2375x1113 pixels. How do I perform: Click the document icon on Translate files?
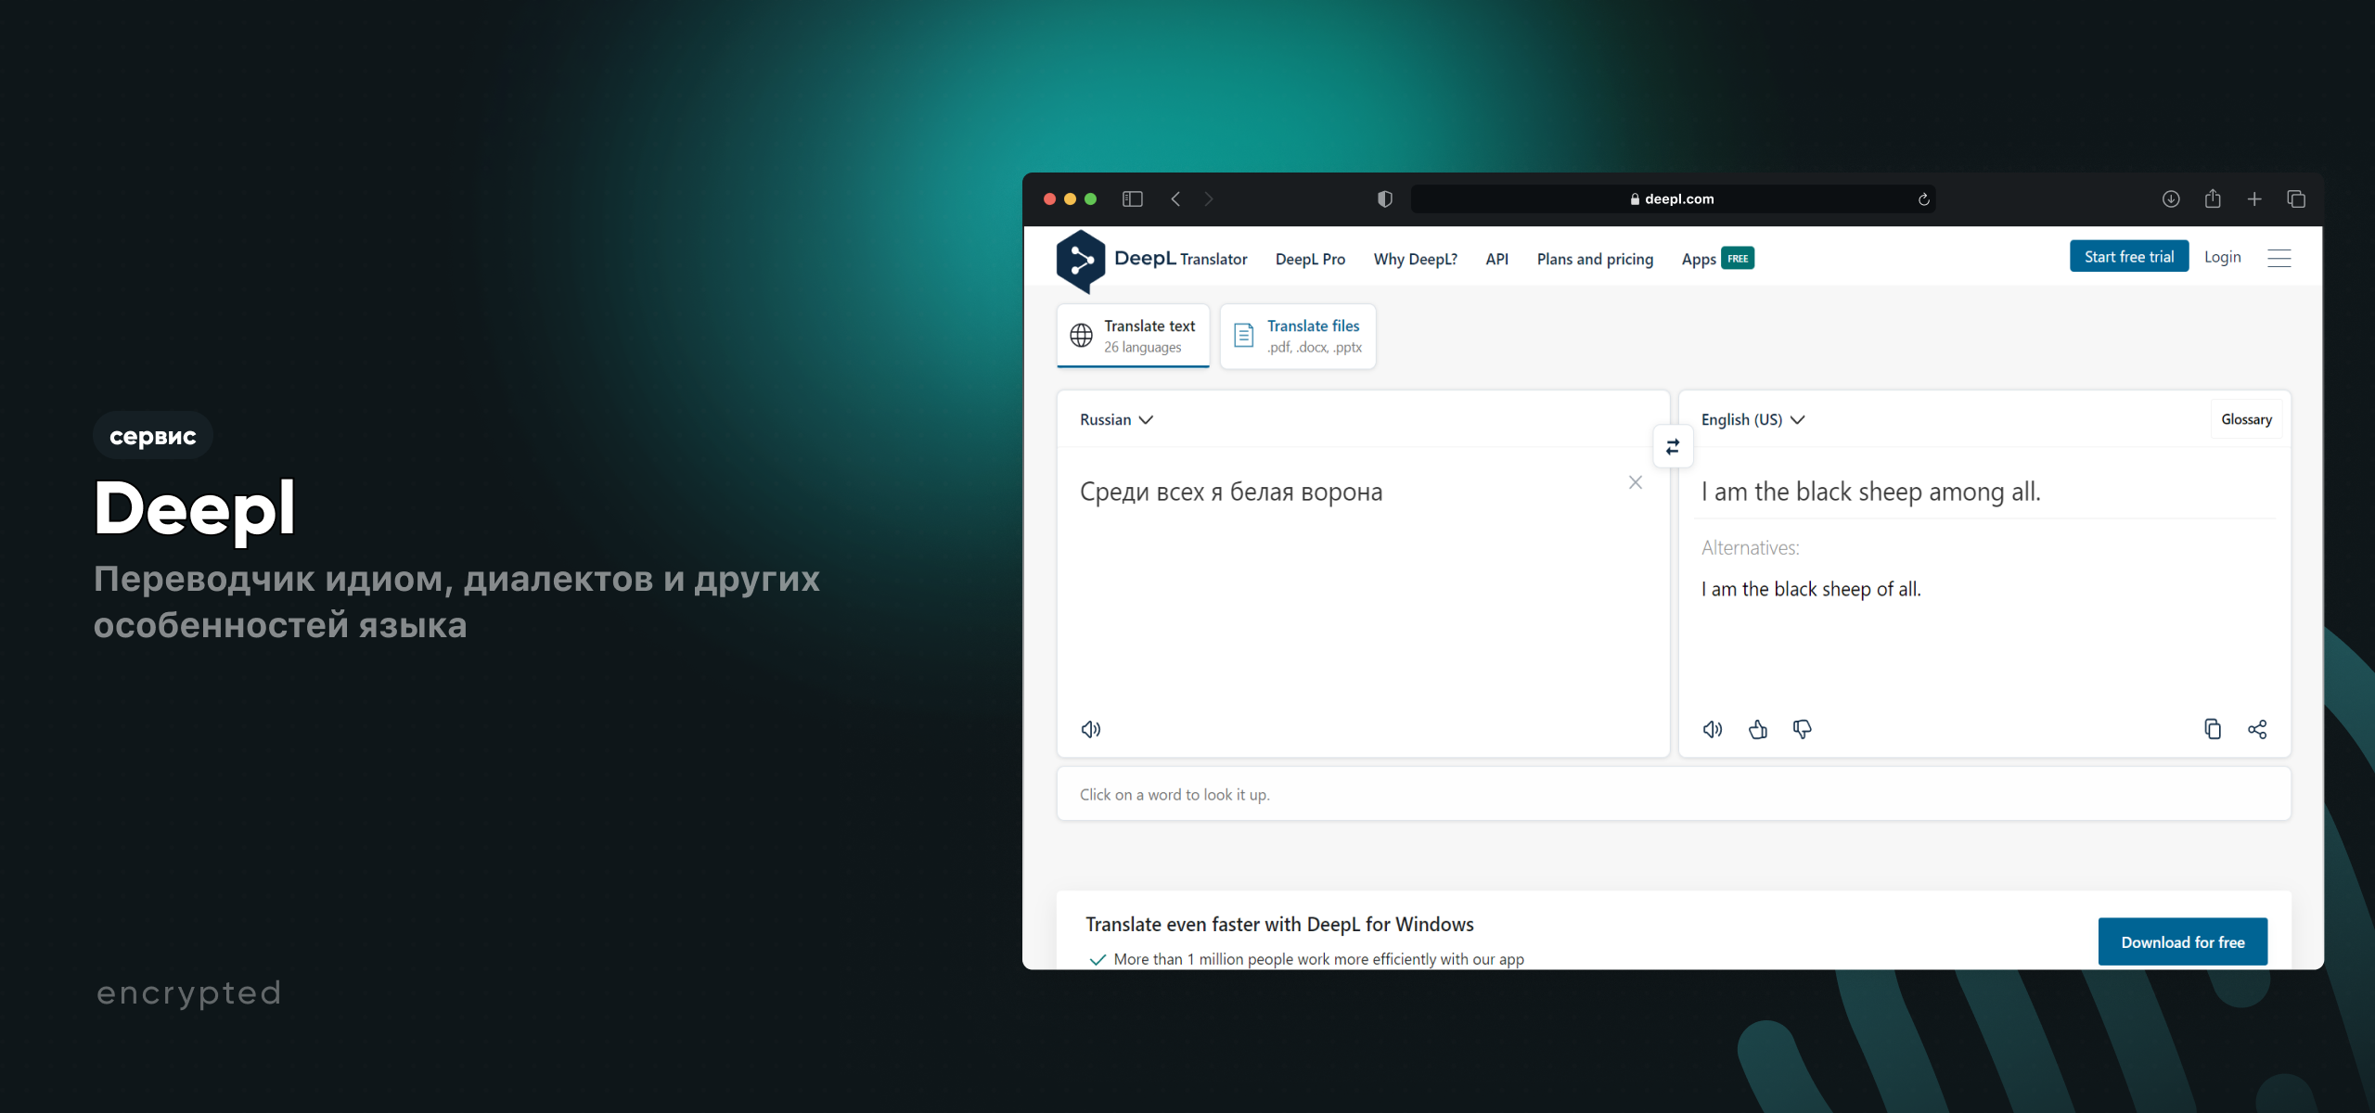1243,335
